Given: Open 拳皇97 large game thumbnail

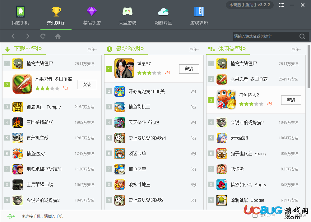Looking at the screenshot, I should pyautogui.click(x=124, y=68).
